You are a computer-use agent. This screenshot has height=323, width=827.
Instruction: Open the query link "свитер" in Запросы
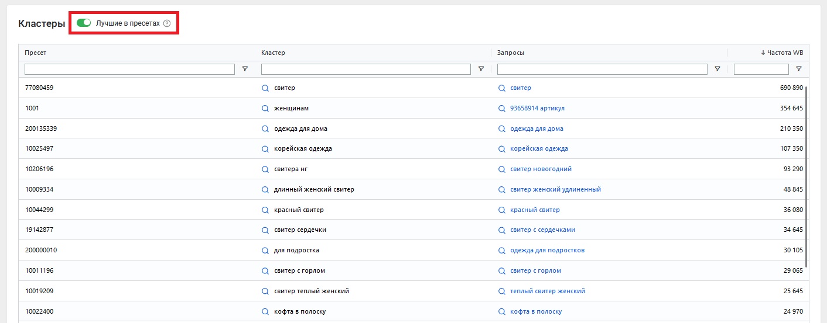pyautogui.click(x=521, y=88)
